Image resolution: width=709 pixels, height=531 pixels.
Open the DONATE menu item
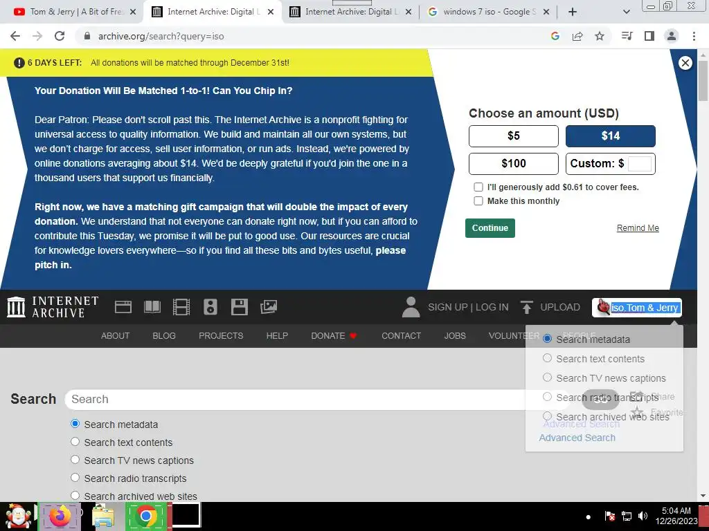pyautogui.click(x=334, y=336)
